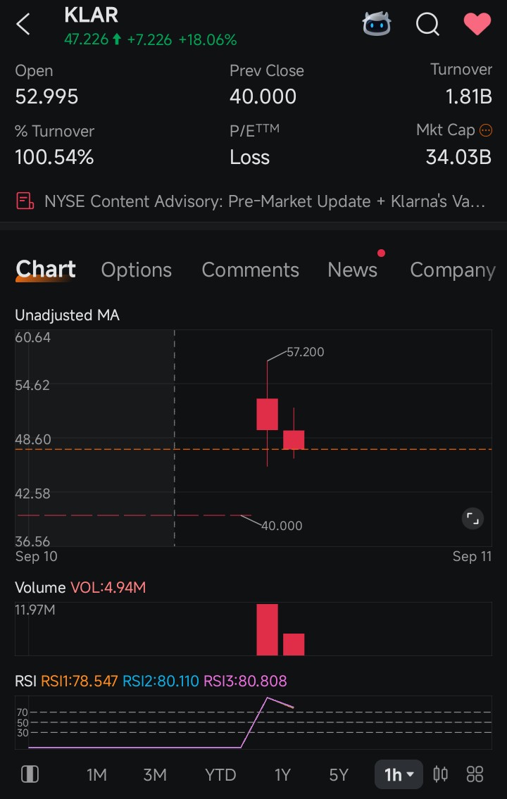Open the chart grid tools icon
Viewport: 507px width, 799px height.
click(475, 774)
